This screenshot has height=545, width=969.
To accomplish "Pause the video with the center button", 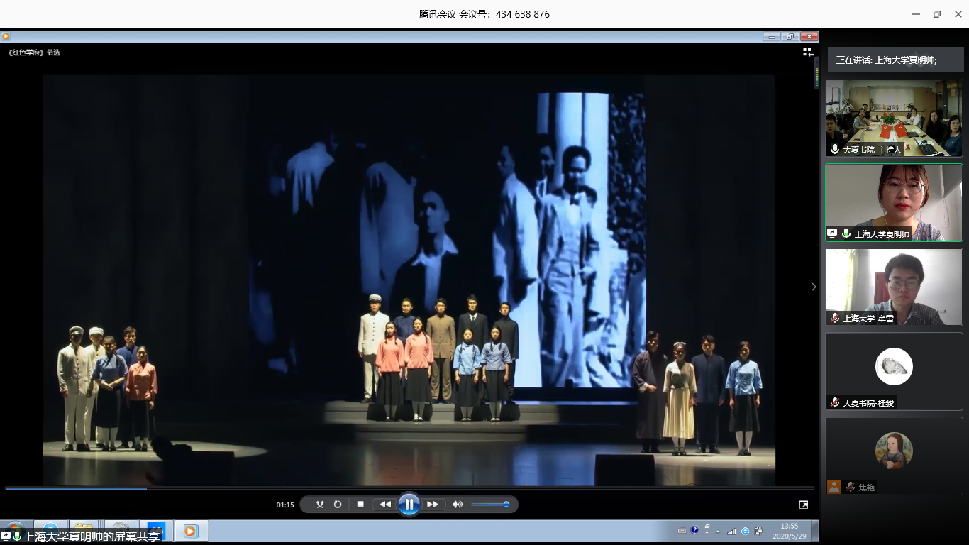I will pos(409,505).
